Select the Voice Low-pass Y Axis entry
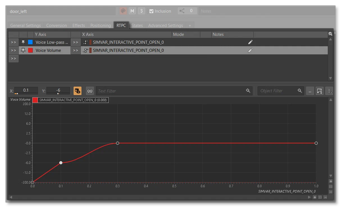341x208 pixels. [52, 42]
